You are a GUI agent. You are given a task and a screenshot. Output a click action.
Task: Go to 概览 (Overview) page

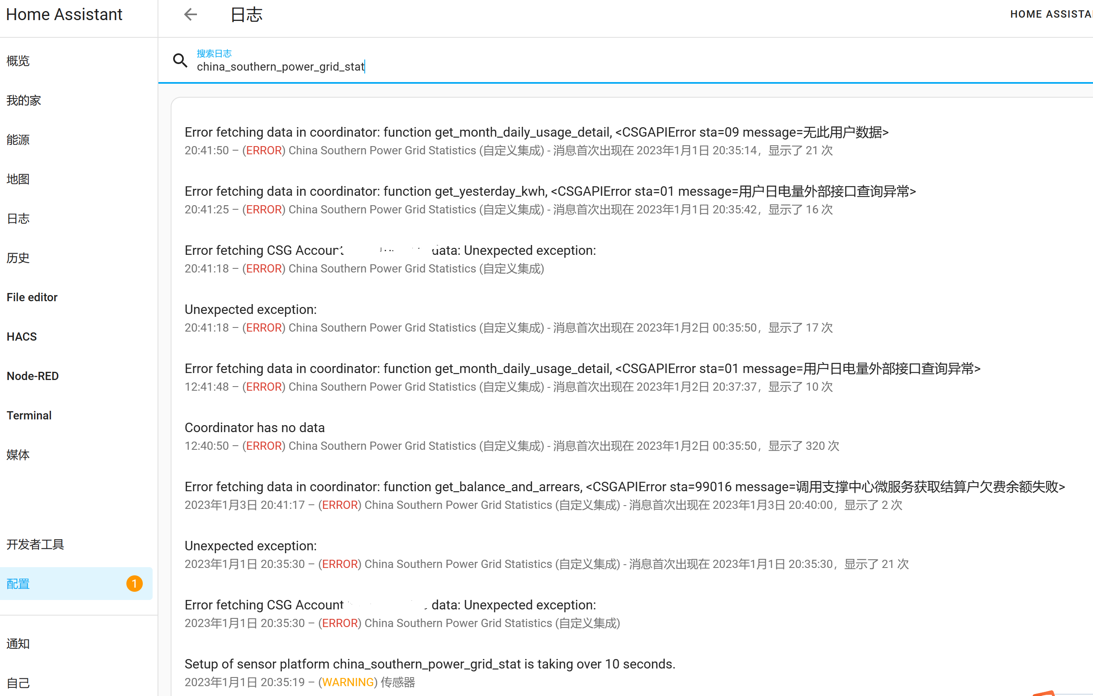click(18, 60)
